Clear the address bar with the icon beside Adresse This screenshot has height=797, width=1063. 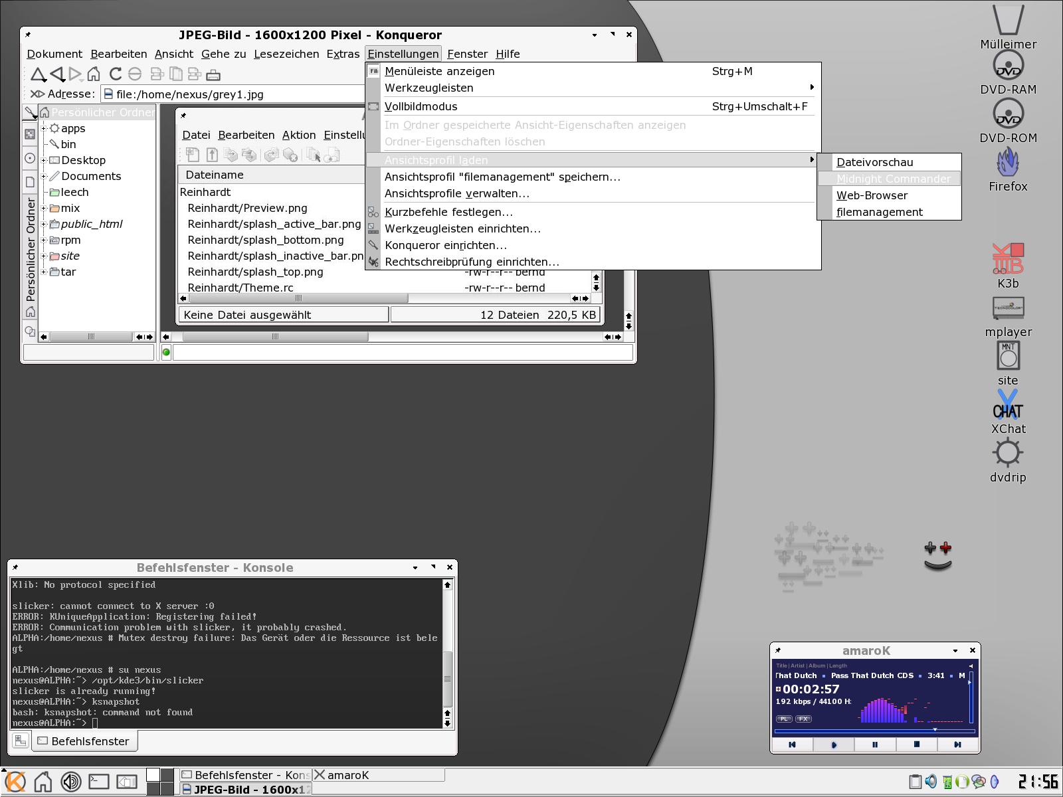pos(37,94)
